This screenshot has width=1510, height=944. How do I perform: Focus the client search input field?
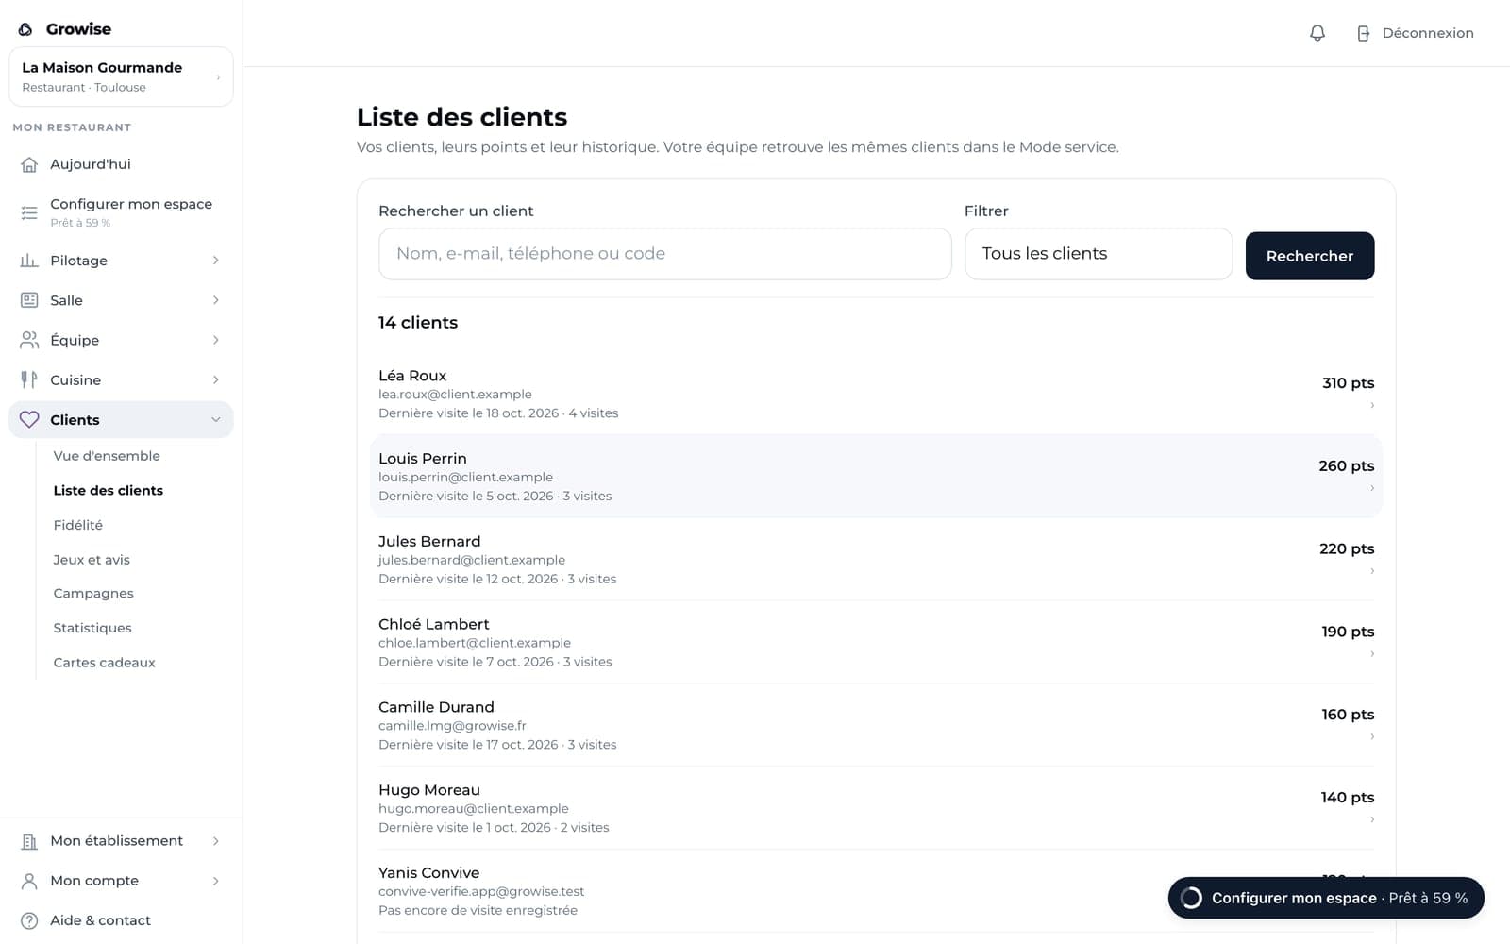(665, 254)
